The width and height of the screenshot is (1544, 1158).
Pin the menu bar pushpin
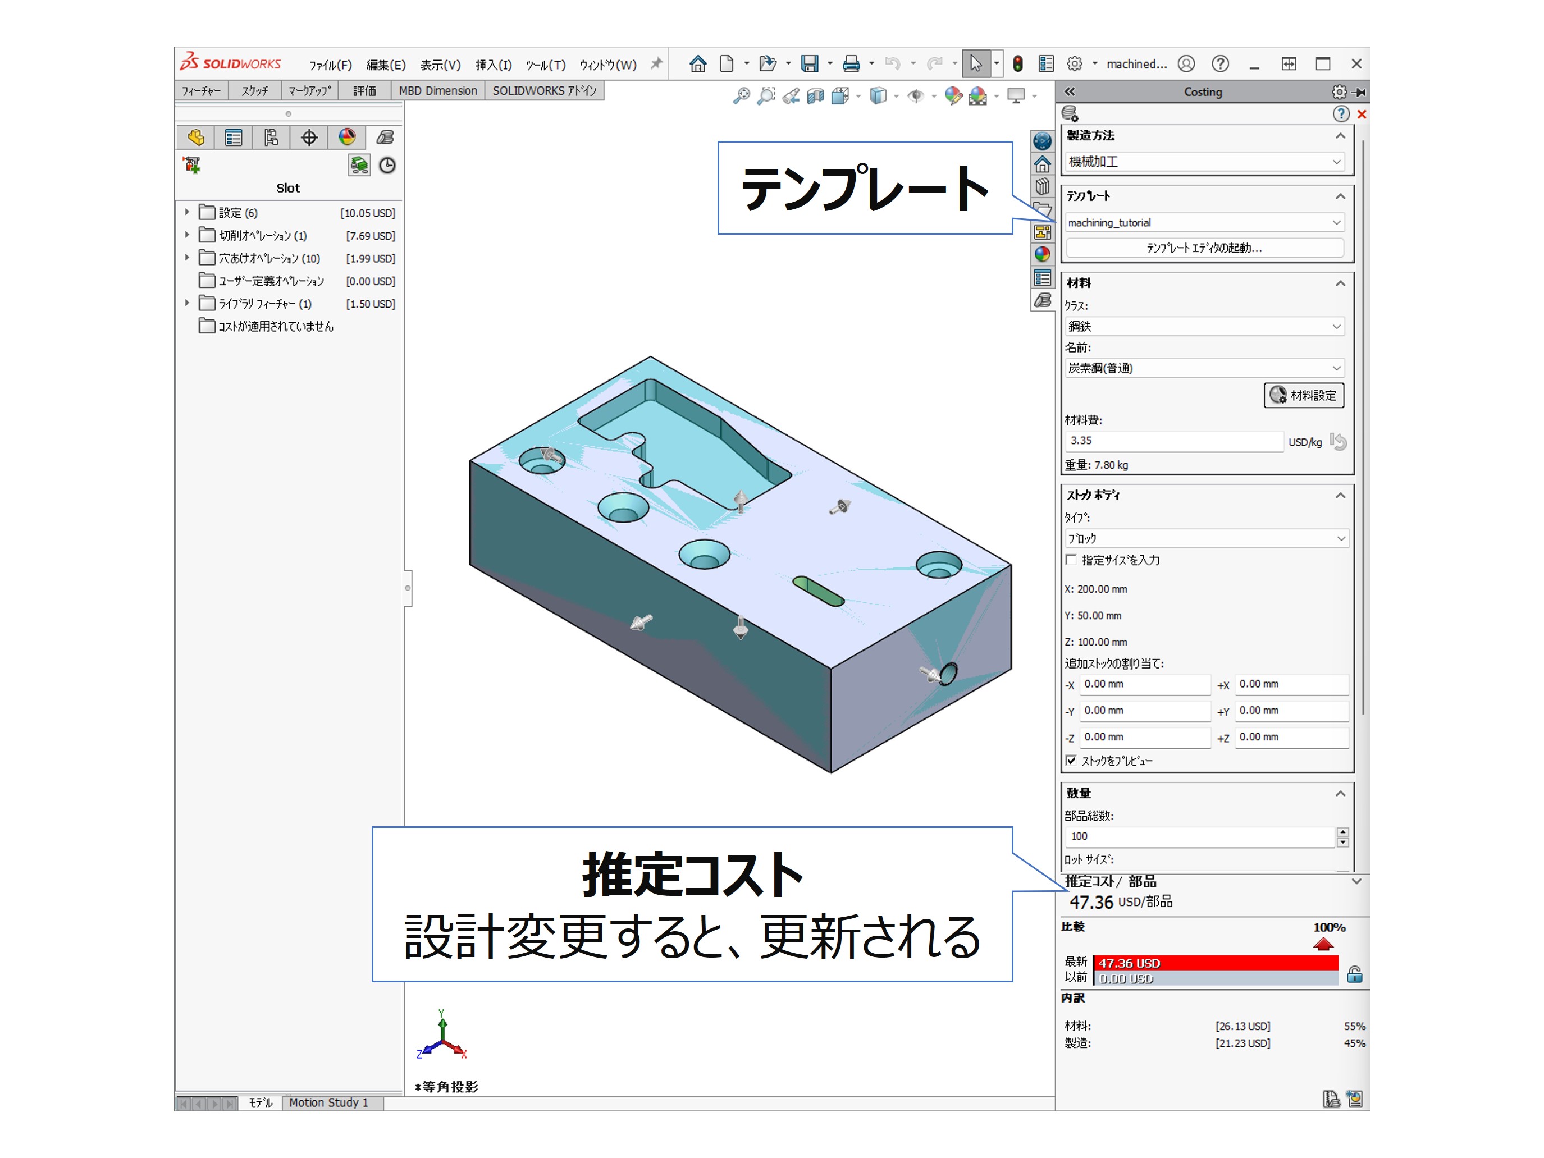[x=656, y=63]
